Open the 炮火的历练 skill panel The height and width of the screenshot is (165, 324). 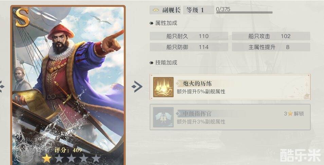pos(230,87)
